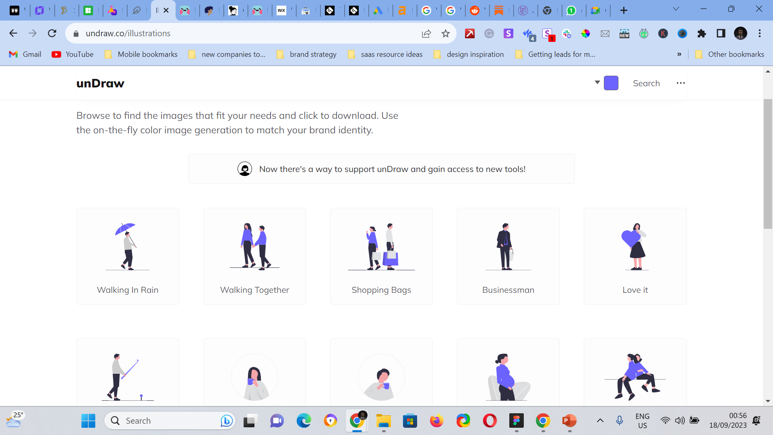Open the support unDraw announcement banner

tap(381, 169)
